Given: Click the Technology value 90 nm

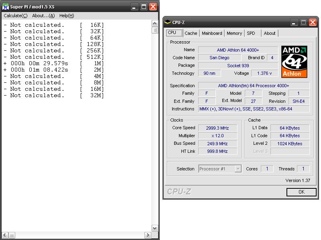Looking at the screenshot, I should coord(209,73).
